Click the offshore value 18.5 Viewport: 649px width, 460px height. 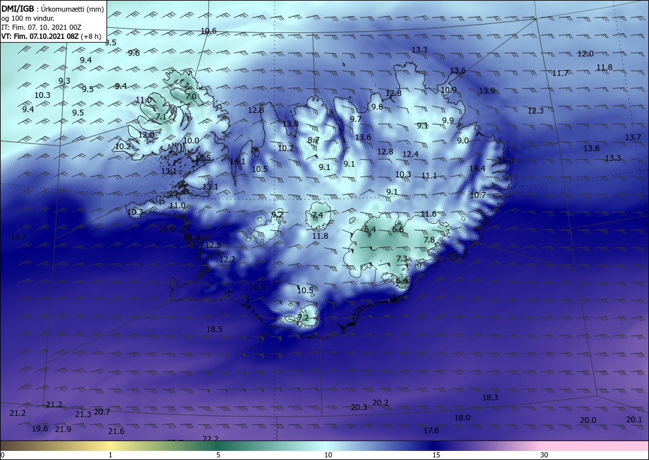click(x=214, y=330)
